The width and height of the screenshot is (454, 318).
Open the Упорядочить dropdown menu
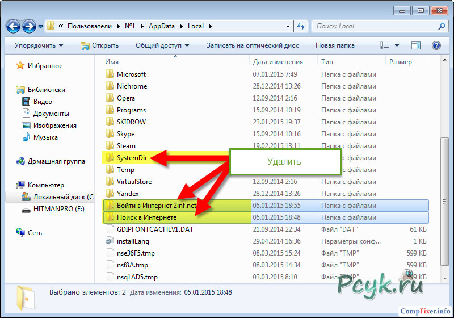pyautogui.click(x=39, y=45)
